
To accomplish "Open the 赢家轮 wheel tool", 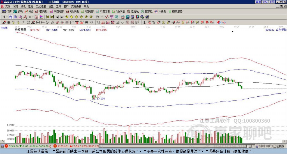I will 147,11.
